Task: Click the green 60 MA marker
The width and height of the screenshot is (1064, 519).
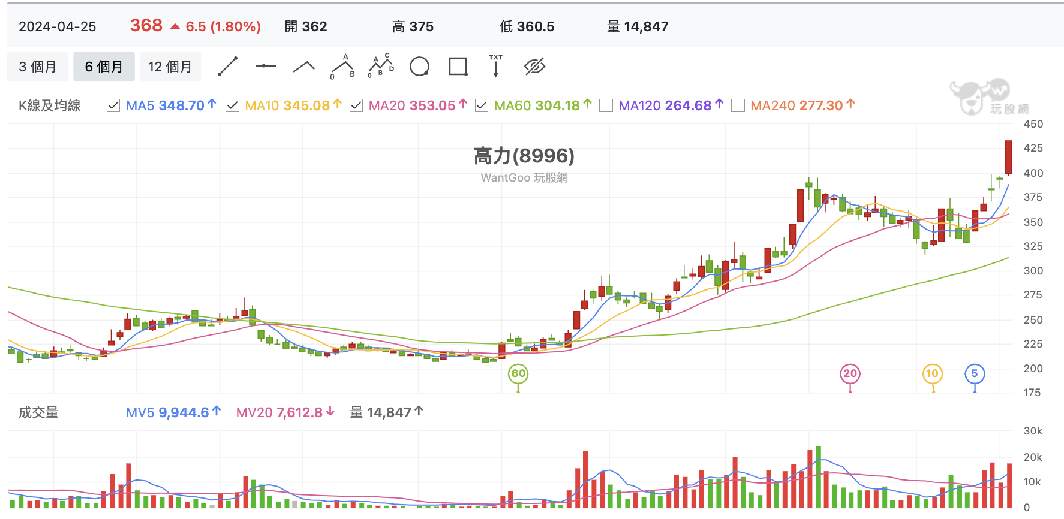Action: (518, 374)
